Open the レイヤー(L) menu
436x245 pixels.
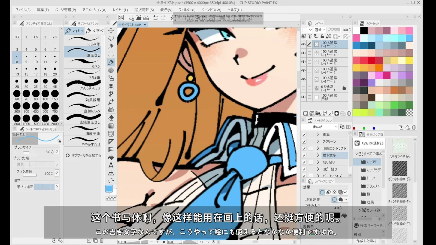click(x=120, y=10)
